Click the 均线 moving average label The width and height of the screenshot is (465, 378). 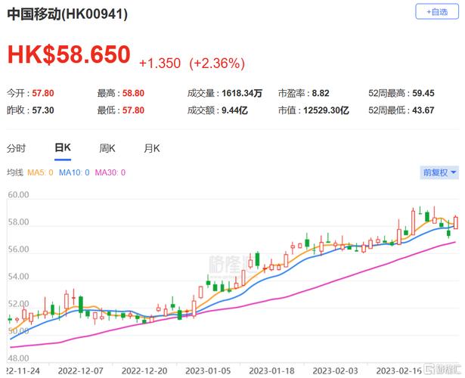click(15, 172)
